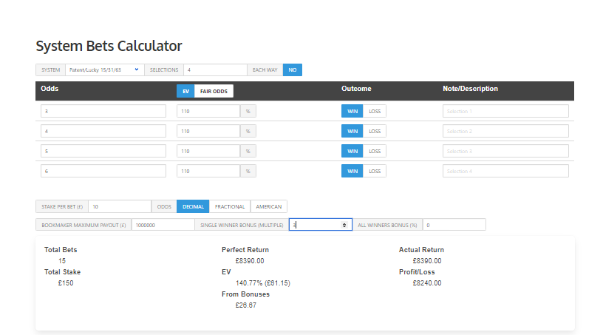This screenshot has height=335, width=603.
Task: Switch to the EV column mode
Action: [x=185, y=91]
